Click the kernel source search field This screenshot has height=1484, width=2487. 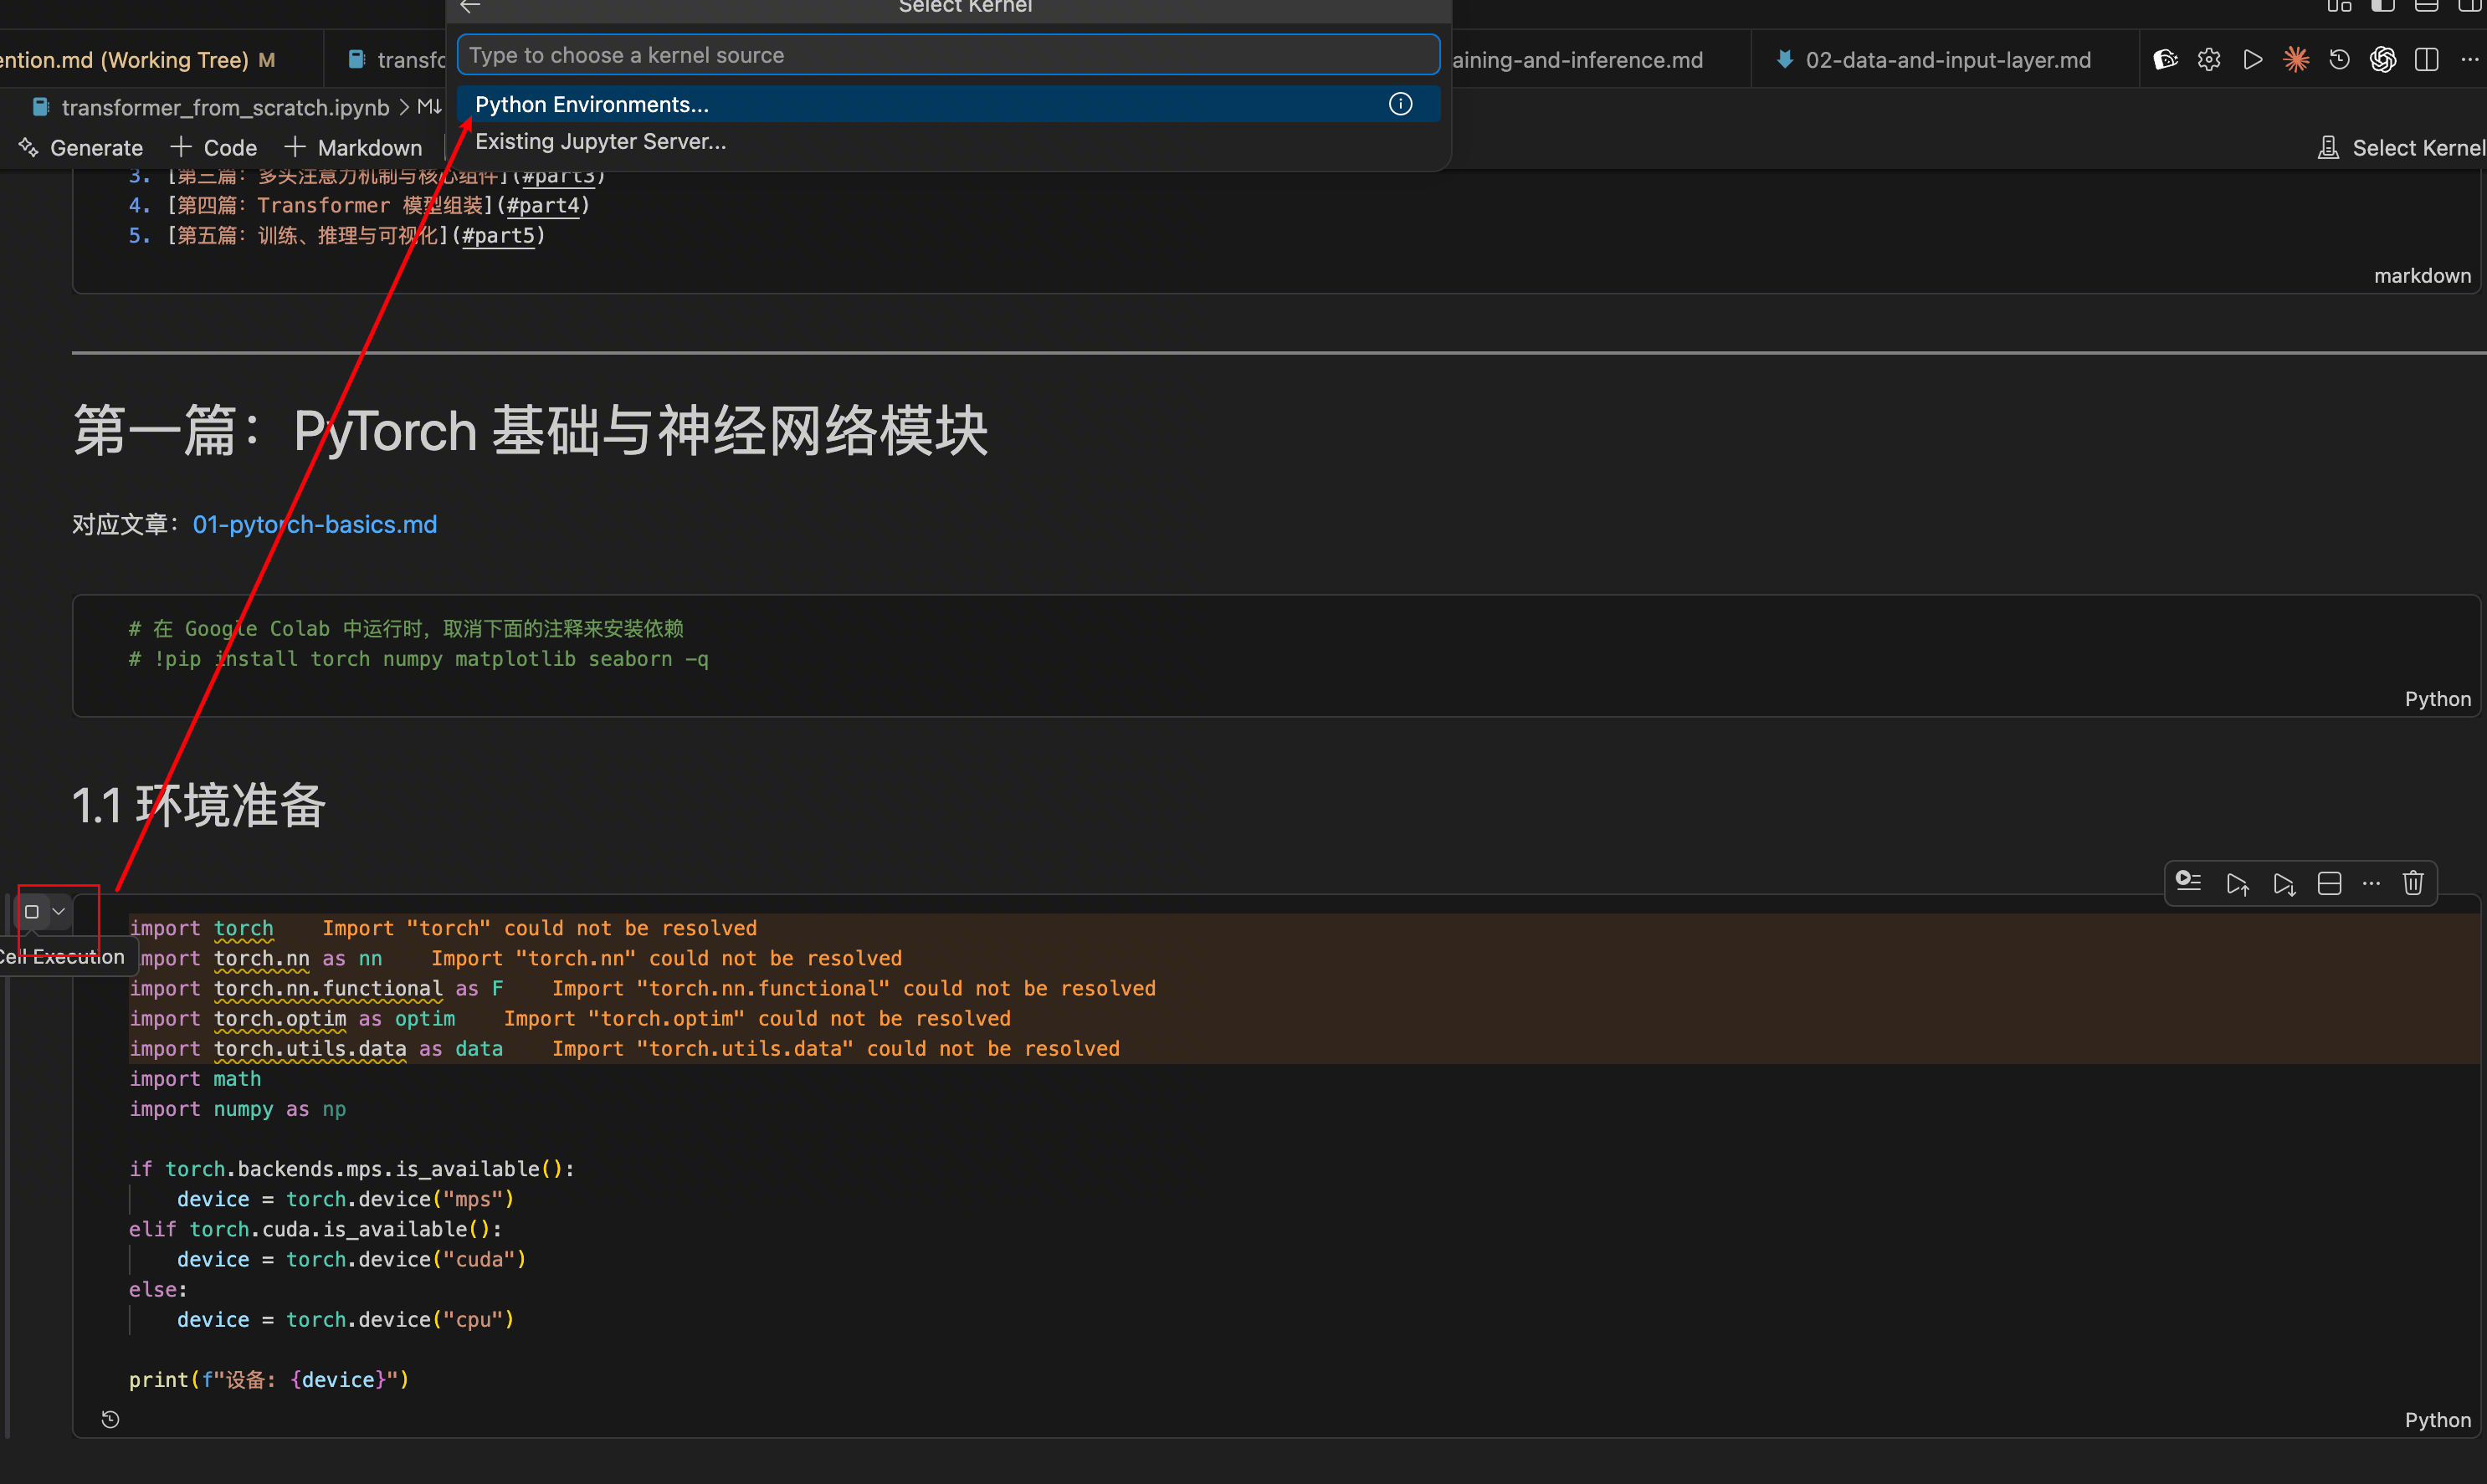coord(946,55)
